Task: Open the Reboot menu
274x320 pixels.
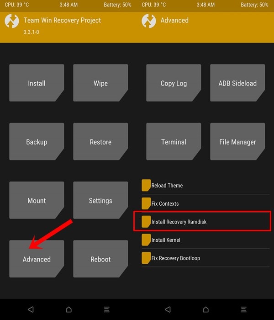Action: [100, 259]
